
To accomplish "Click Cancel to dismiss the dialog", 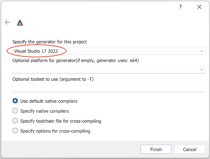I will tap(190, 149).
